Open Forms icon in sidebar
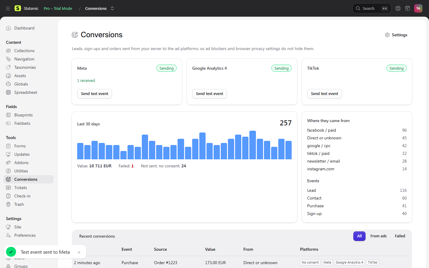Image resolution: width=429 pixels, height=268 pixels. tap(8, 146)
